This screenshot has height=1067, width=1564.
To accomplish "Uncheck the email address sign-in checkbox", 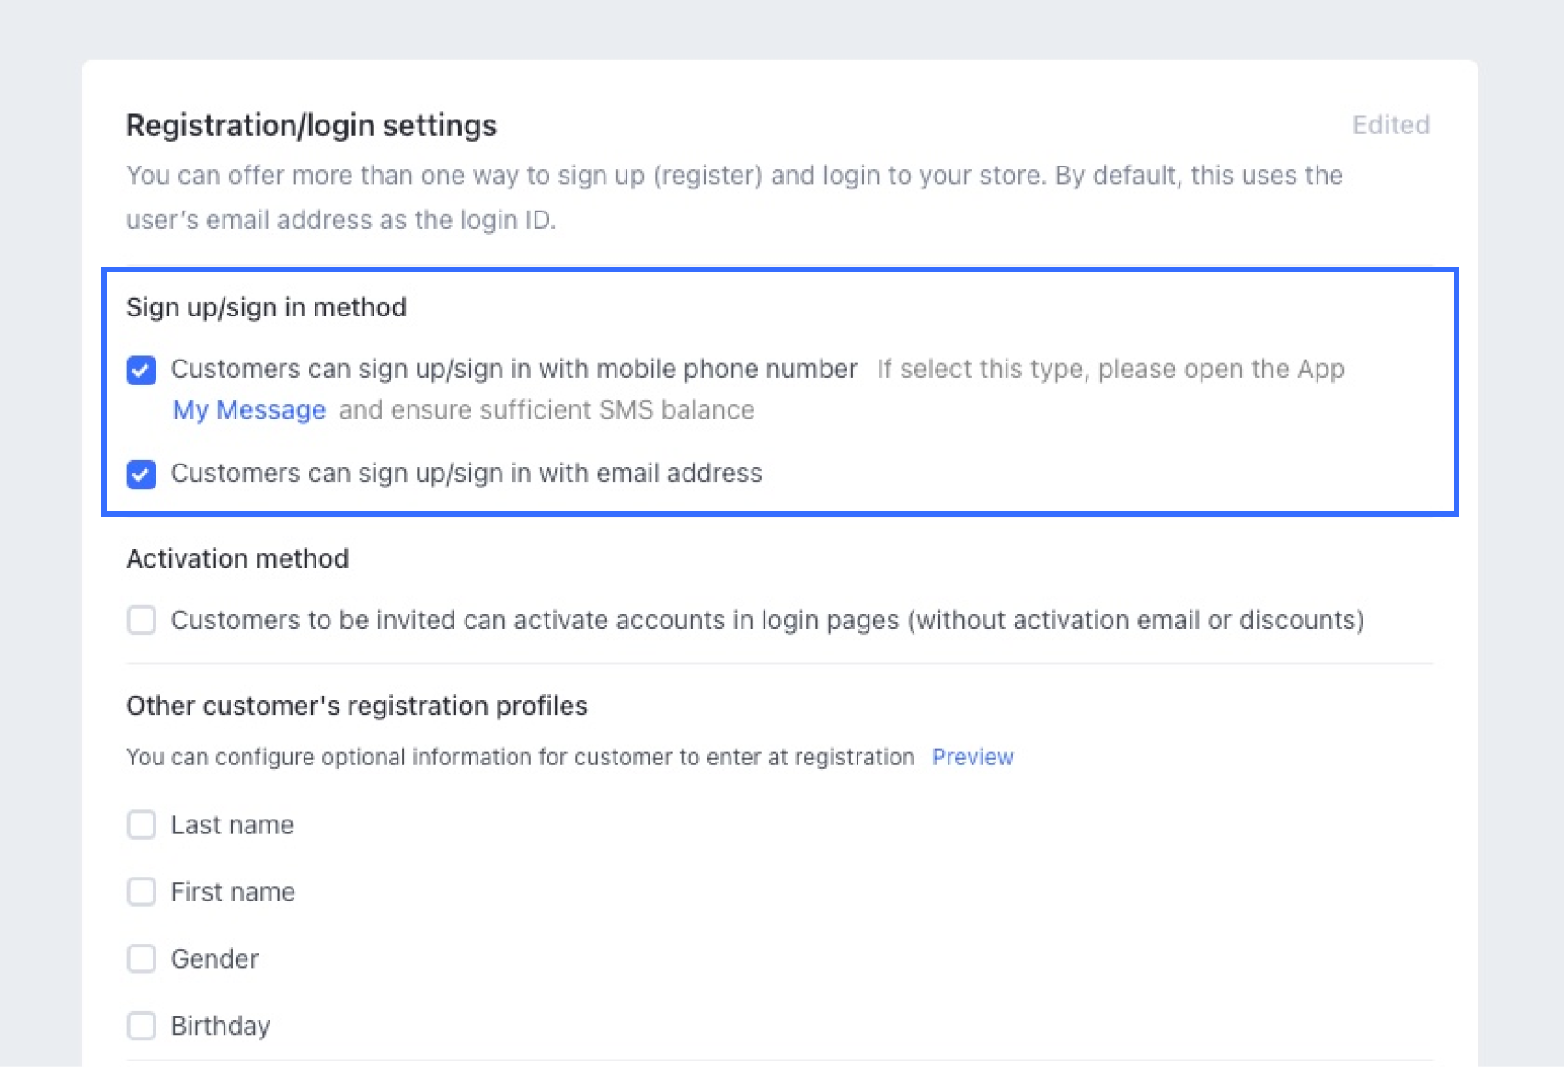I will coord(142,474).
